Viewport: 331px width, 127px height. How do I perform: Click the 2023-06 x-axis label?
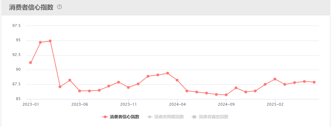pos(79,104)
